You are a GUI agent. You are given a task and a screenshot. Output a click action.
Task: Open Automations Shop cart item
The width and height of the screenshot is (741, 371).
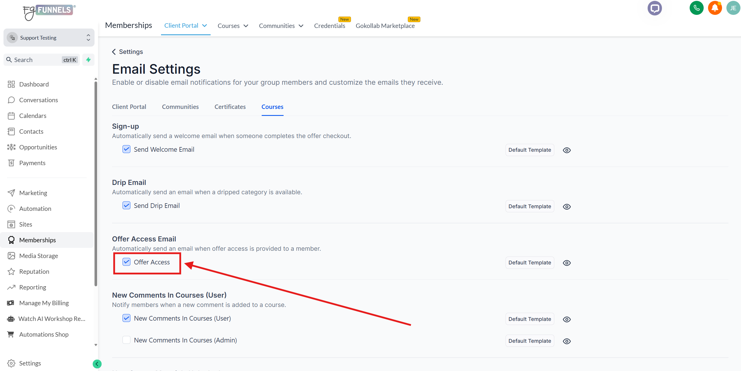(x=44, y=334)
